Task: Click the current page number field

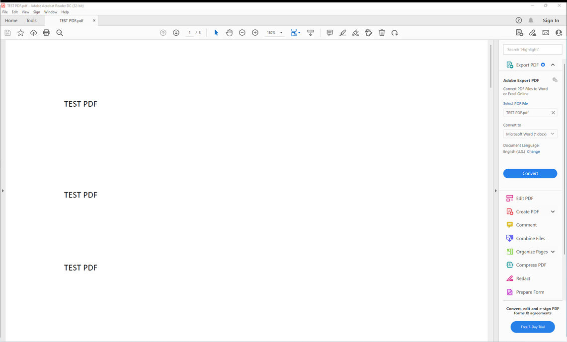Action: (190, 33)
